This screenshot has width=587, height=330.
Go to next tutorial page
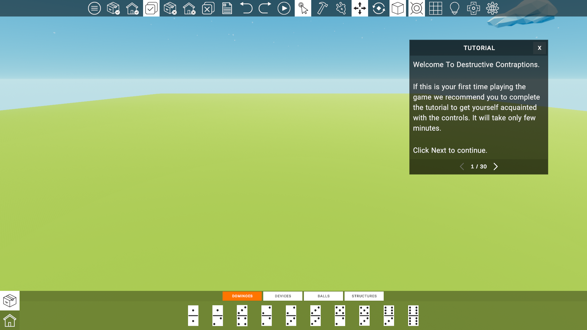point(496,167)
